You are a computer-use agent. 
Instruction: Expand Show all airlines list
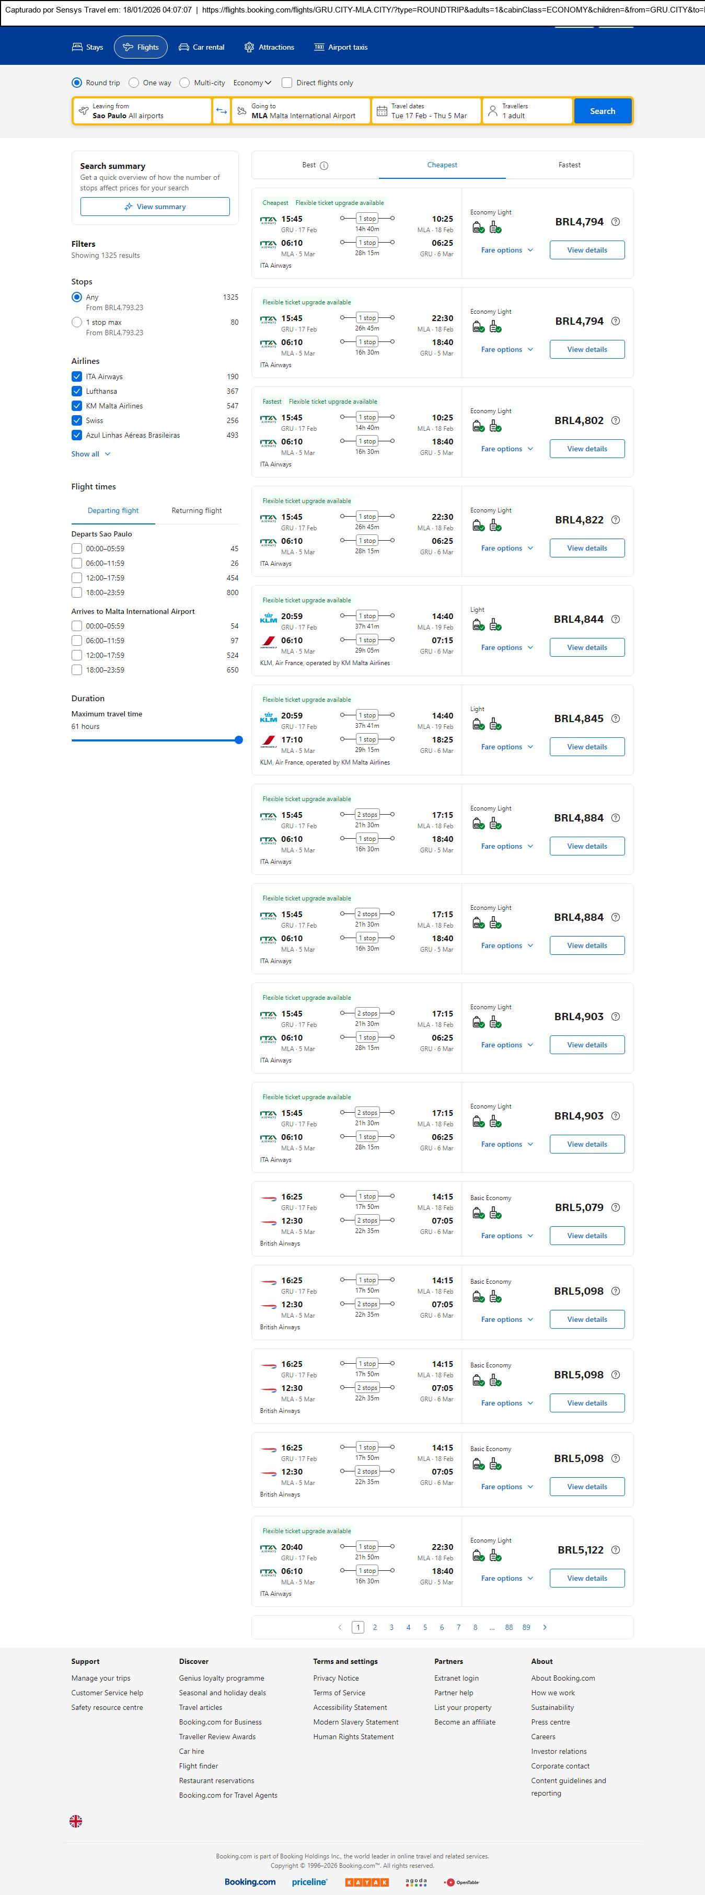click(90, 454)
